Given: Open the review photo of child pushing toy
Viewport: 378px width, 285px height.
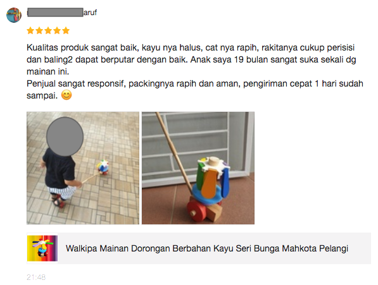Looking at the screenshot, I should click(x=83, y=168).
